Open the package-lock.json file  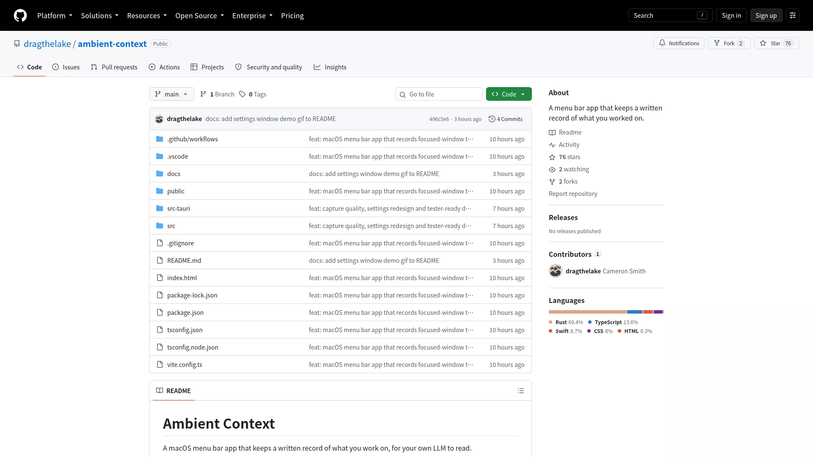[x=192, y=295]
